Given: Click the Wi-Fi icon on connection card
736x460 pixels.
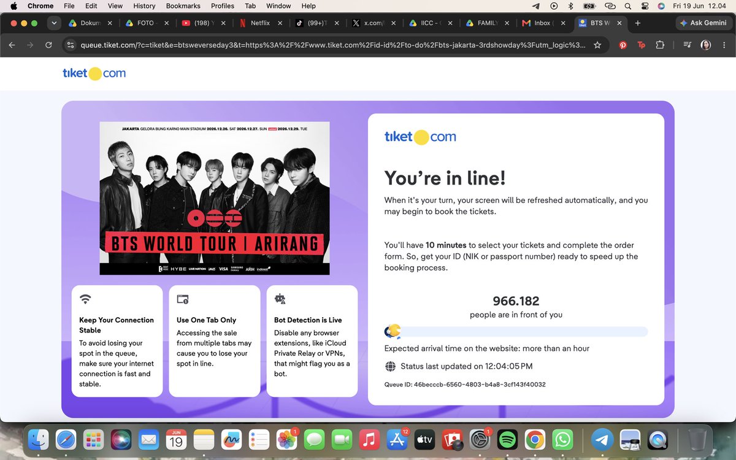Looking at the screenshot, I should (85, 299).
